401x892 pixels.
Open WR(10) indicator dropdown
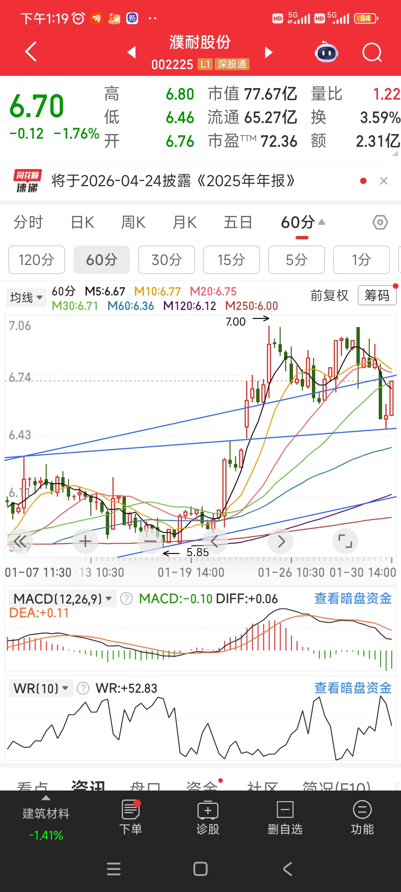tap(41, 688)
